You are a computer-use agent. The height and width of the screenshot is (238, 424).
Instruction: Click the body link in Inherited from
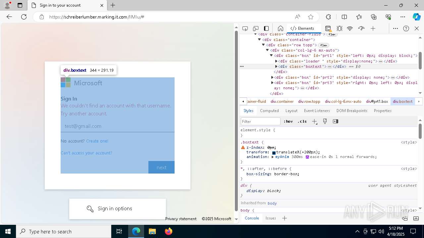coord(272,203)
